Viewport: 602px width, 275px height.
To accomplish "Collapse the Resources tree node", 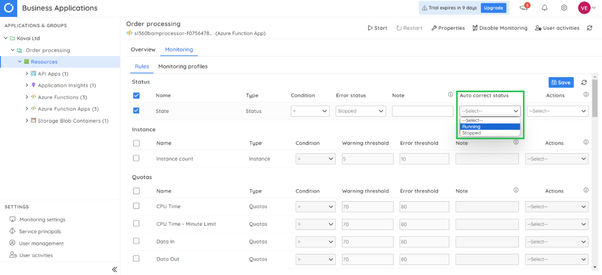I will [x=19, y=62].
